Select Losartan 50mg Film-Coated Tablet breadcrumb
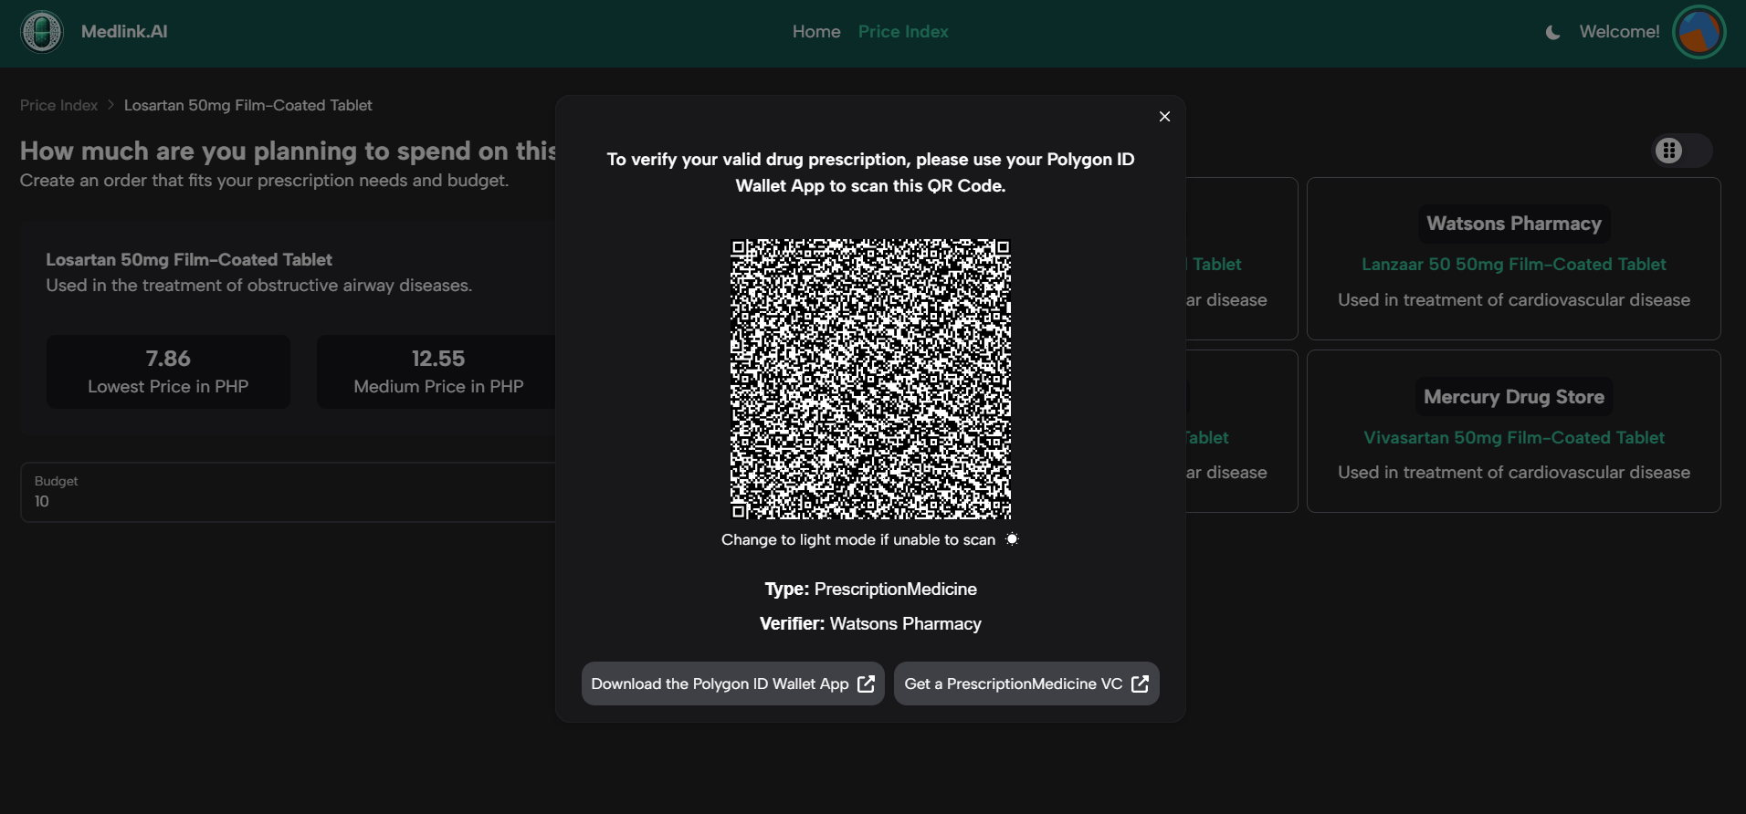The image size is (1746, 814). click(248, 105)
